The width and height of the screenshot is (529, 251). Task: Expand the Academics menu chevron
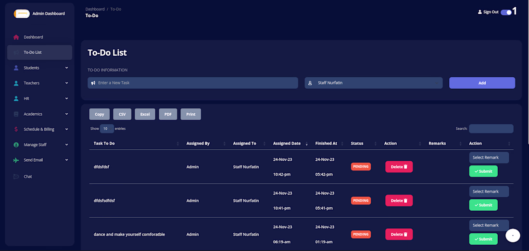(x=66, y=114)
